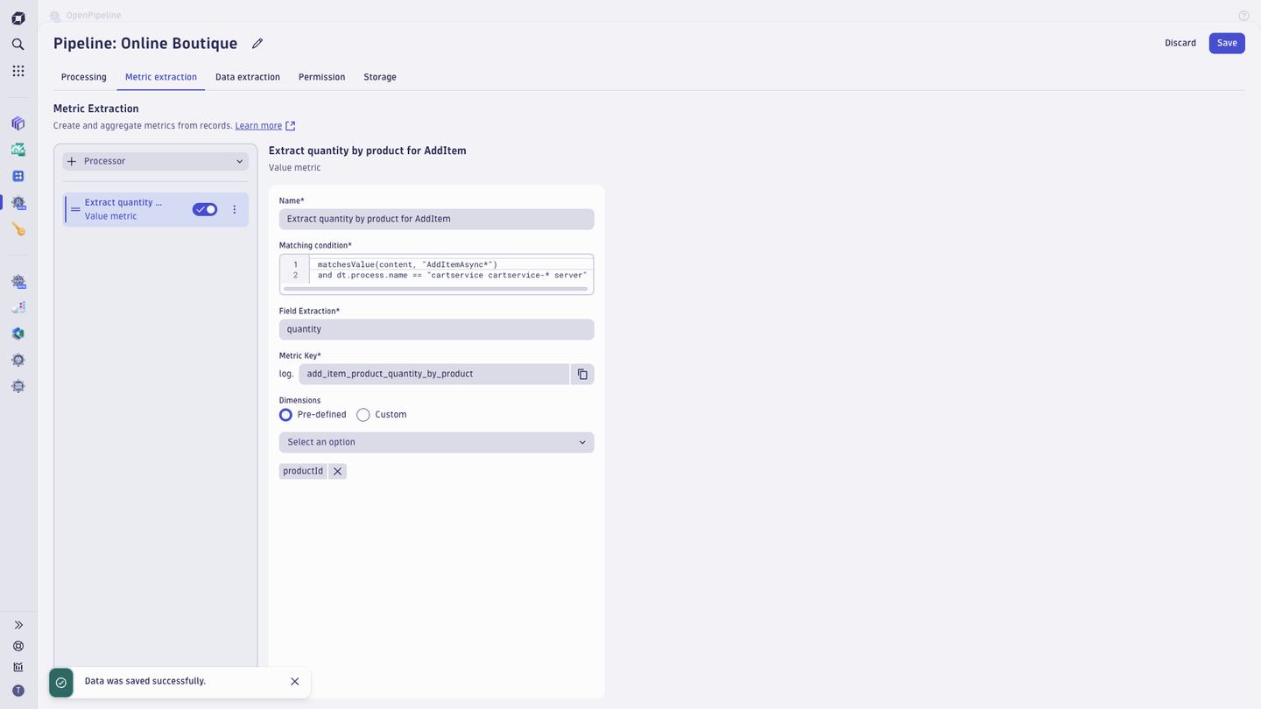
Task: Switch to the Permission tab
Action: pos(322,77)
